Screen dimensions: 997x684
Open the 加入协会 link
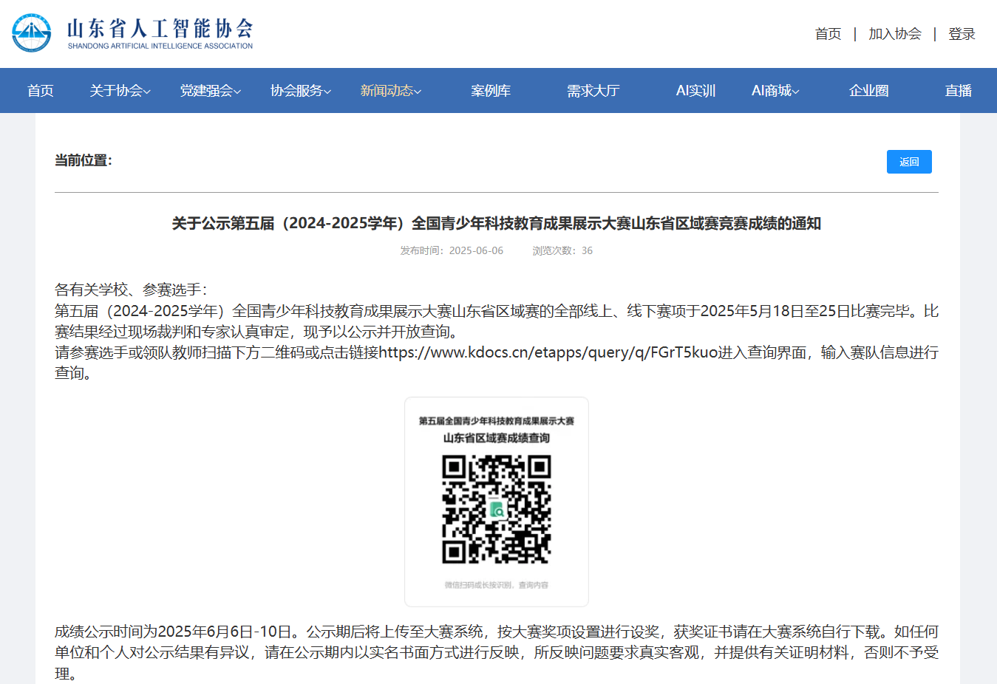click(895, 34)
